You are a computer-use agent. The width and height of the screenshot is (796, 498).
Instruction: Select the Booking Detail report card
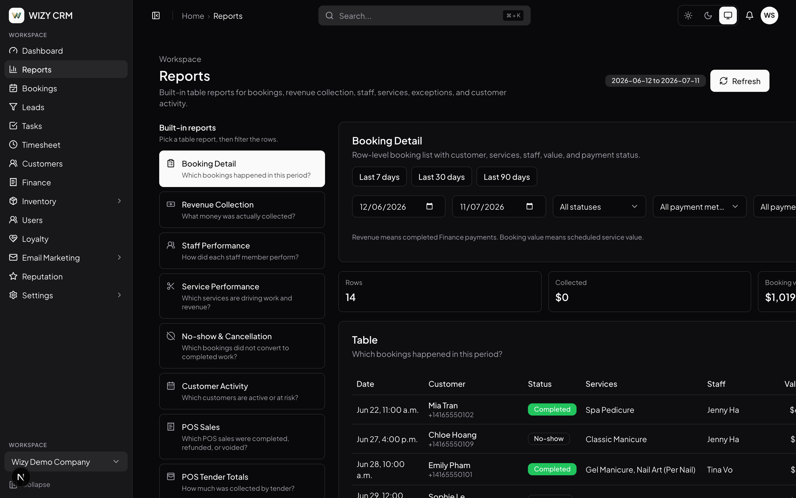pyautogui.click(x=242, y=169)
